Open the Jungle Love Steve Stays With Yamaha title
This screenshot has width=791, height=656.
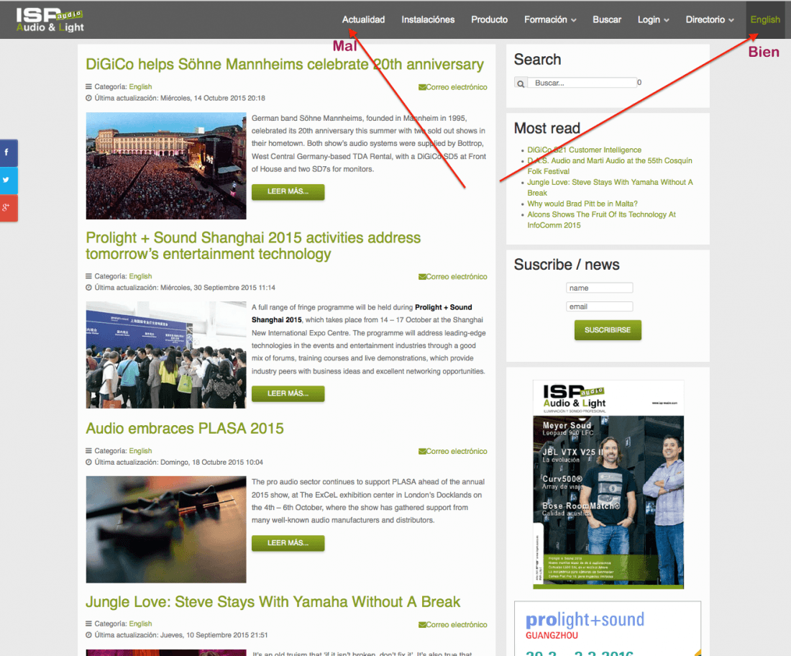point(273,602)
